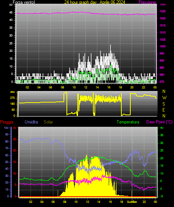Click the 180 degree direction axis value

click(x=12, y=104)
